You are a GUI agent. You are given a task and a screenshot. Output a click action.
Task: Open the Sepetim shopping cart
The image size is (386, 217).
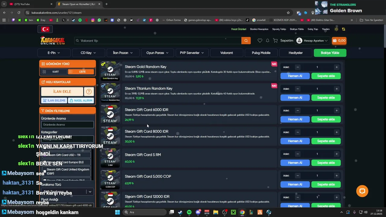(x=283, y=41)
